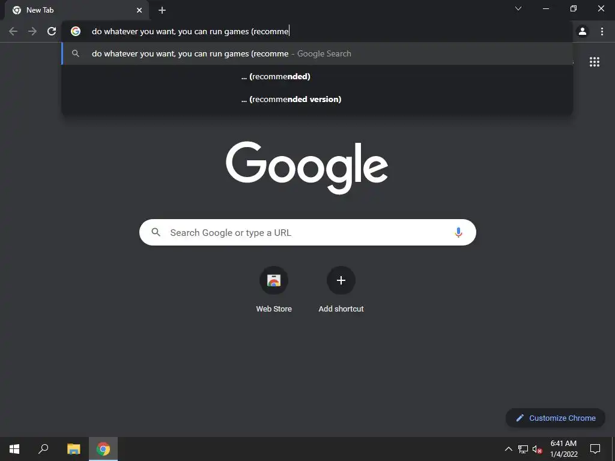Click the Google icon in the address bar
615x461 pixels.
[76, 31]
